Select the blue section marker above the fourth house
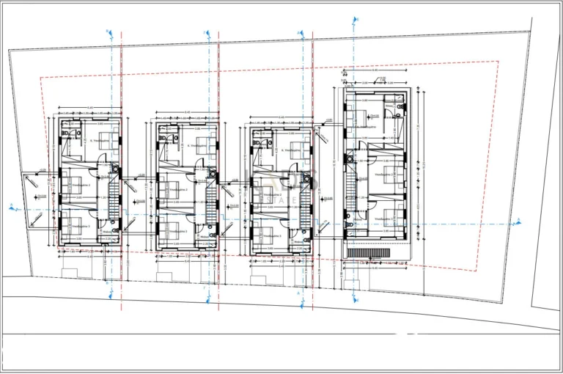This screenshot has width=563, height=374. click(355, 21)
